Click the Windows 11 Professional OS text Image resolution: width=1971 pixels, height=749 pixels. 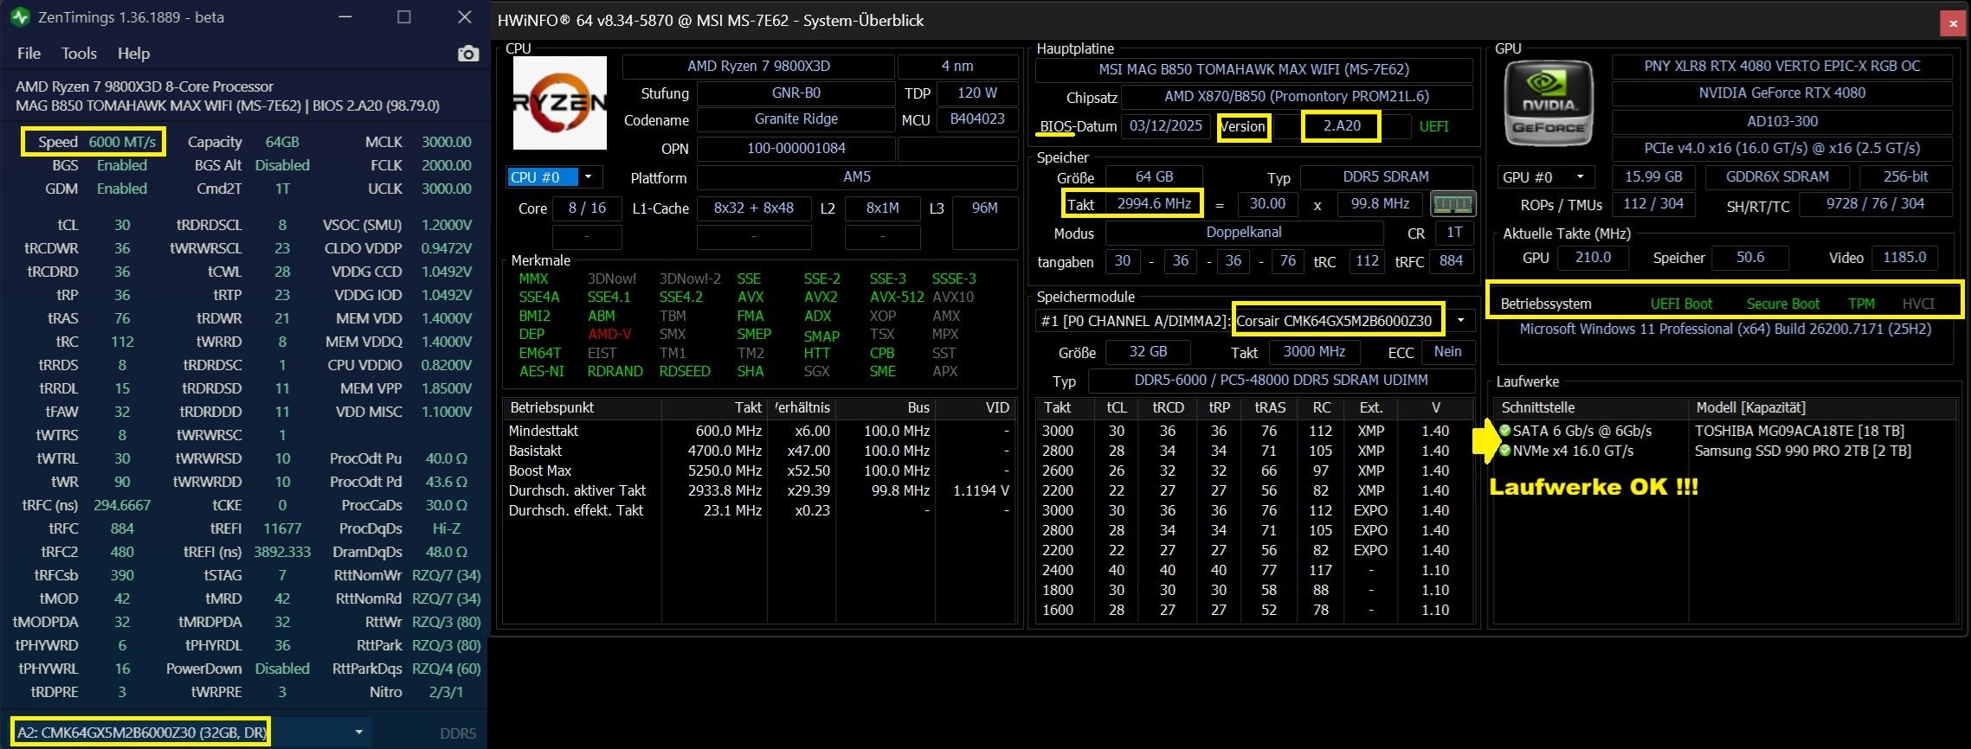tap(1723, 330)
